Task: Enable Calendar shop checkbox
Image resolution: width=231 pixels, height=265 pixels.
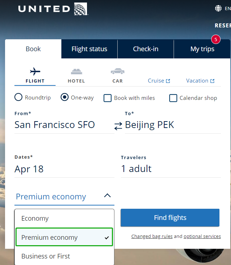Action: coord(173,98)
